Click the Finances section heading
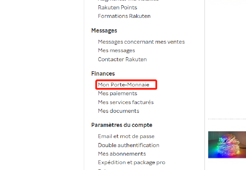The width and height of the screenshot is (246, 170). [x=103, y=74]
